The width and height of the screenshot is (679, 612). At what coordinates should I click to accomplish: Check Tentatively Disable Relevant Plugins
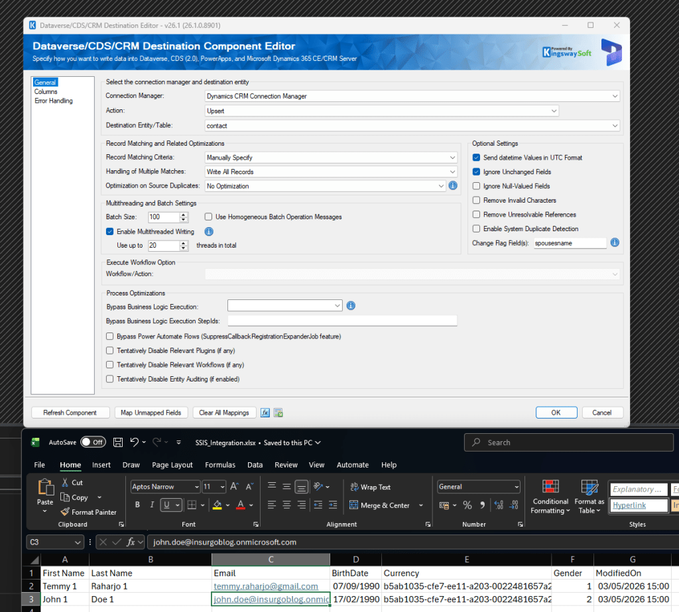point(110,350)
